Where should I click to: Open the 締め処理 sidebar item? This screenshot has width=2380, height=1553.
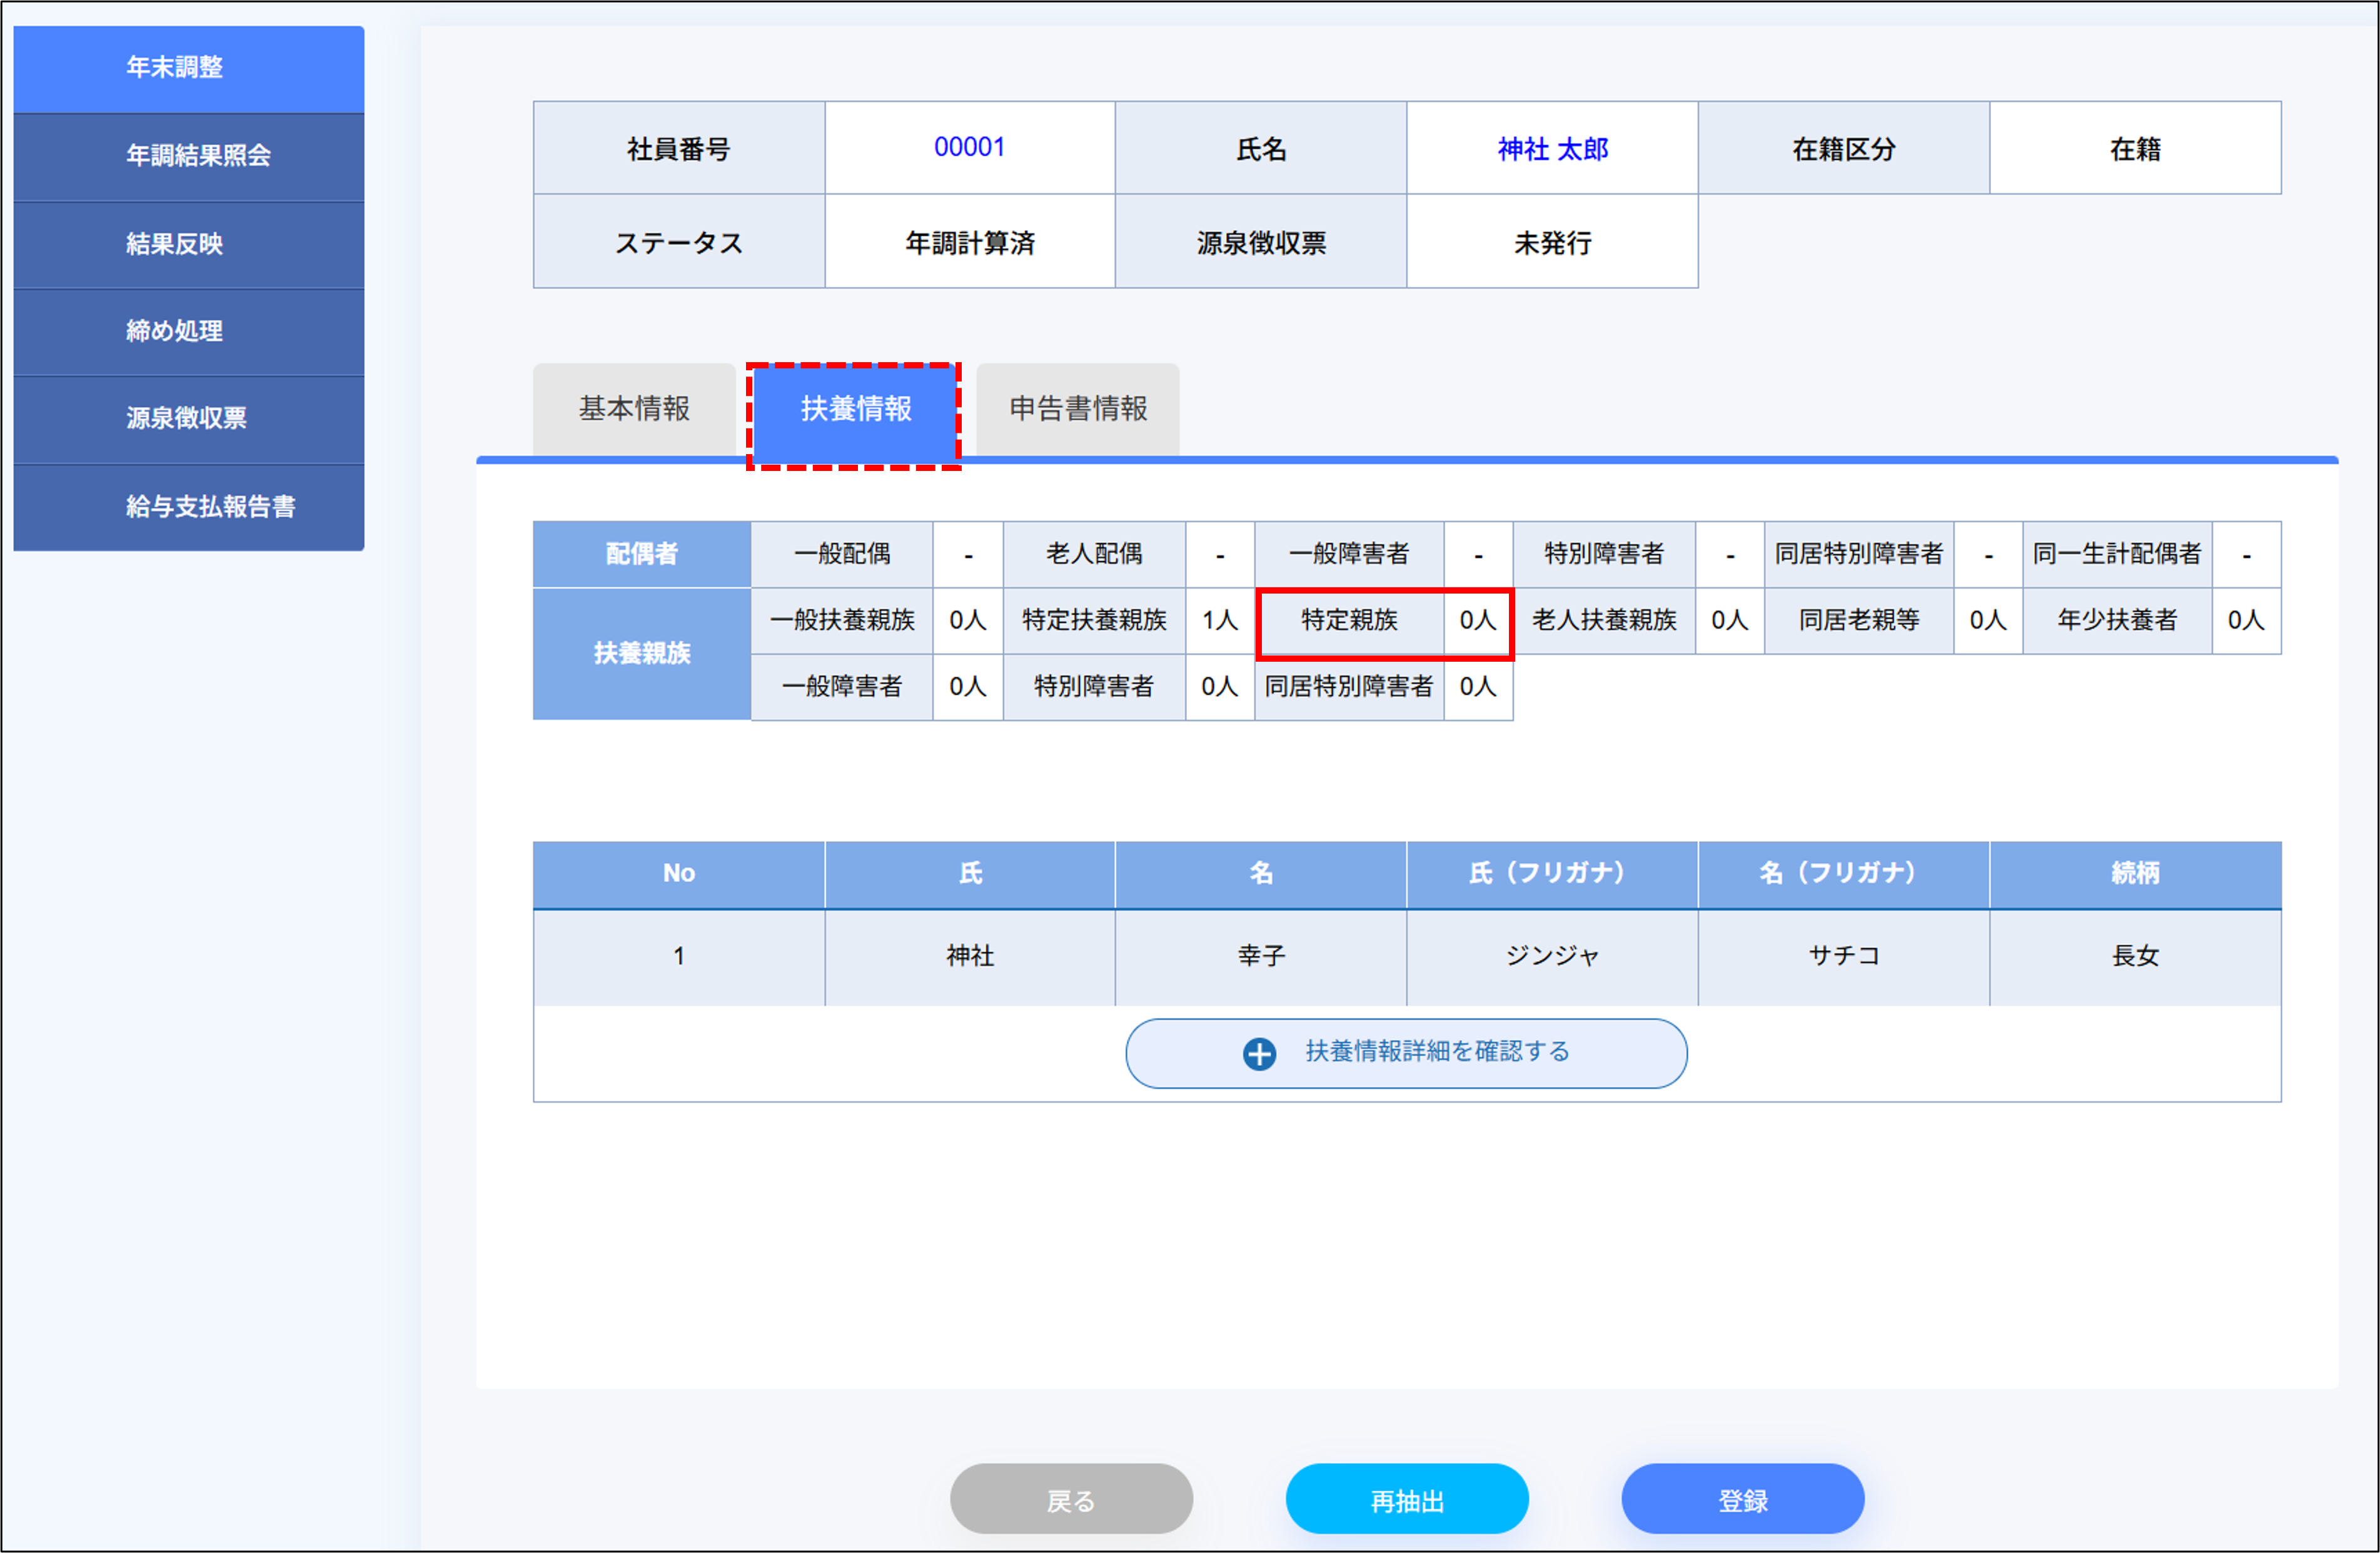(x=188, y=332)
